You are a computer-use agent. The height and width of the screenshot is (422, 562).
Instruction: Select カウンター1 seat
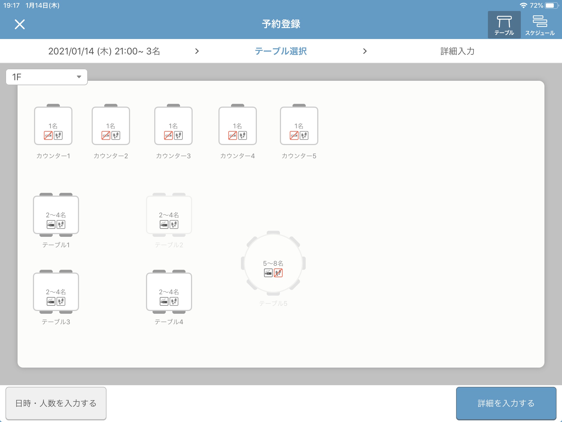[x=53, y=126]
